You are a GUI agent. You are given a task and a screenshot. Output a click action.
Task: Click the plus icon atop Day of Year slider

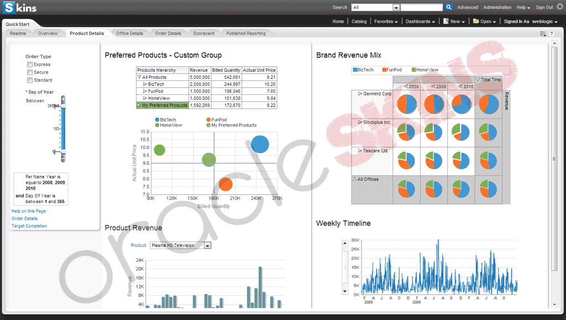pos(64,98)
